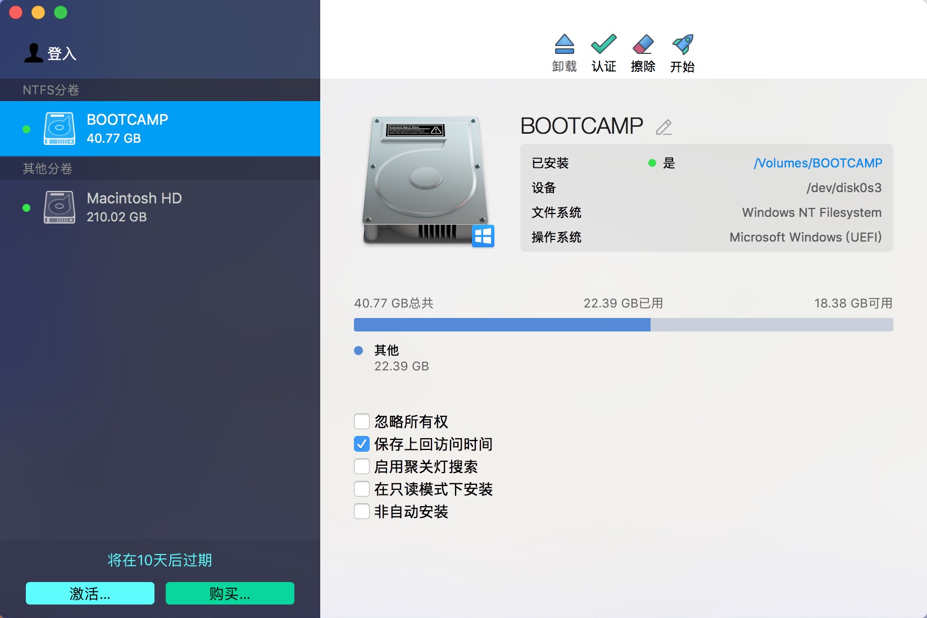This screenshot has height=618, width=927.
Task: Click the Unmount (卸载) eject icon
Action: [x=564, y=45]
